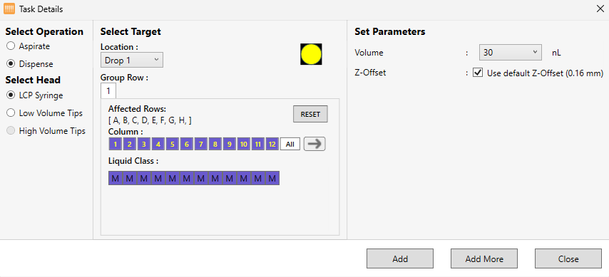Uncheck Use default Z-Offset checkbox
Screen dimensions: 609x277
point(478,73)
